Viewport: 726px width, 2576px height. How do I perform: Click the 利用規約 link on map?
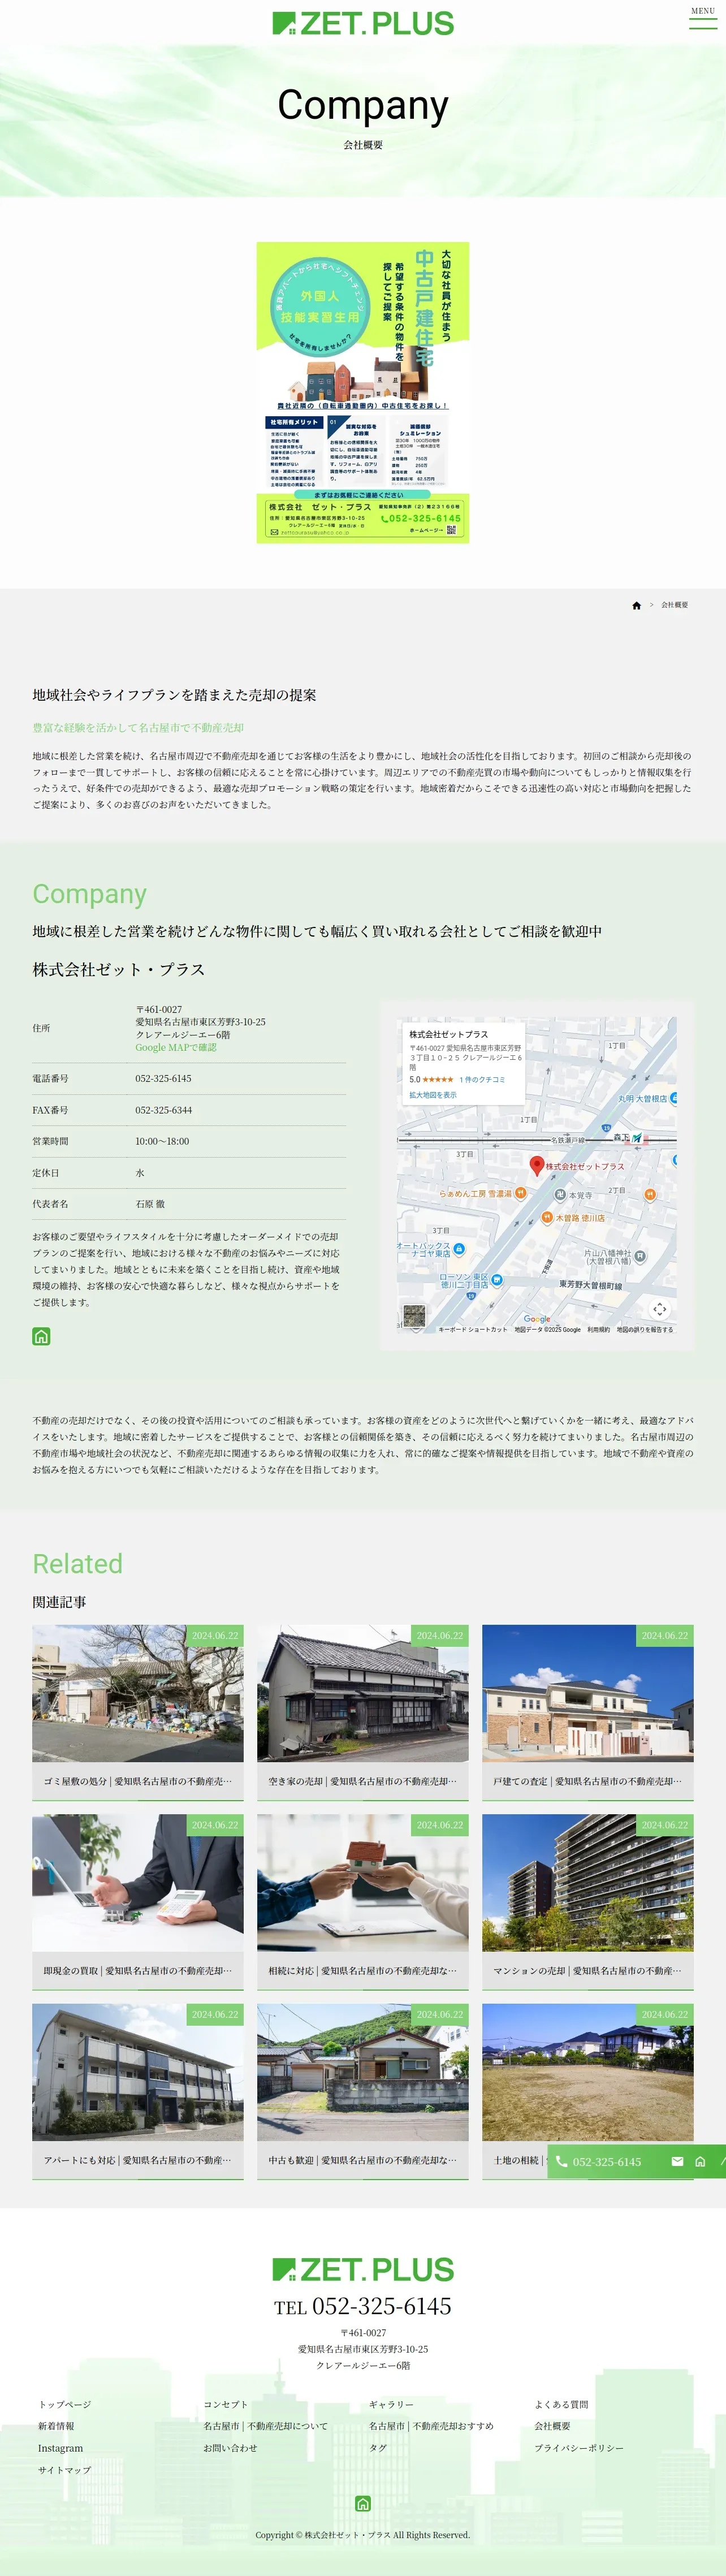598,1330
